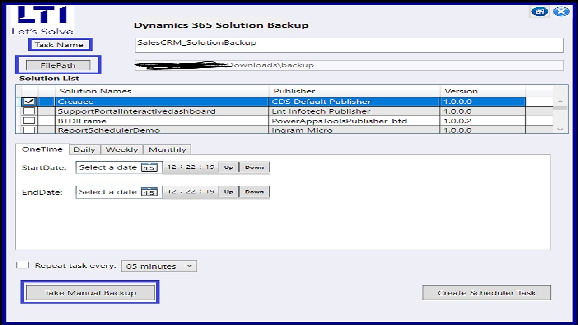578x325 pixels.
Task: Click the FilePath button
Action: coord(58,65)
